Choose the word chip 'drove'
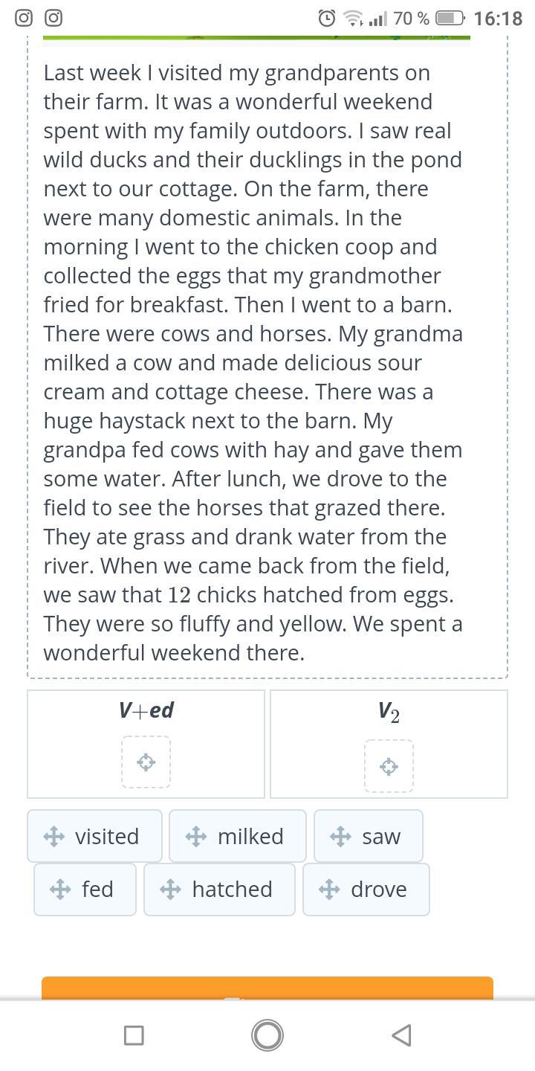This screenshot has height=1071, width=535. coord(366,890)
